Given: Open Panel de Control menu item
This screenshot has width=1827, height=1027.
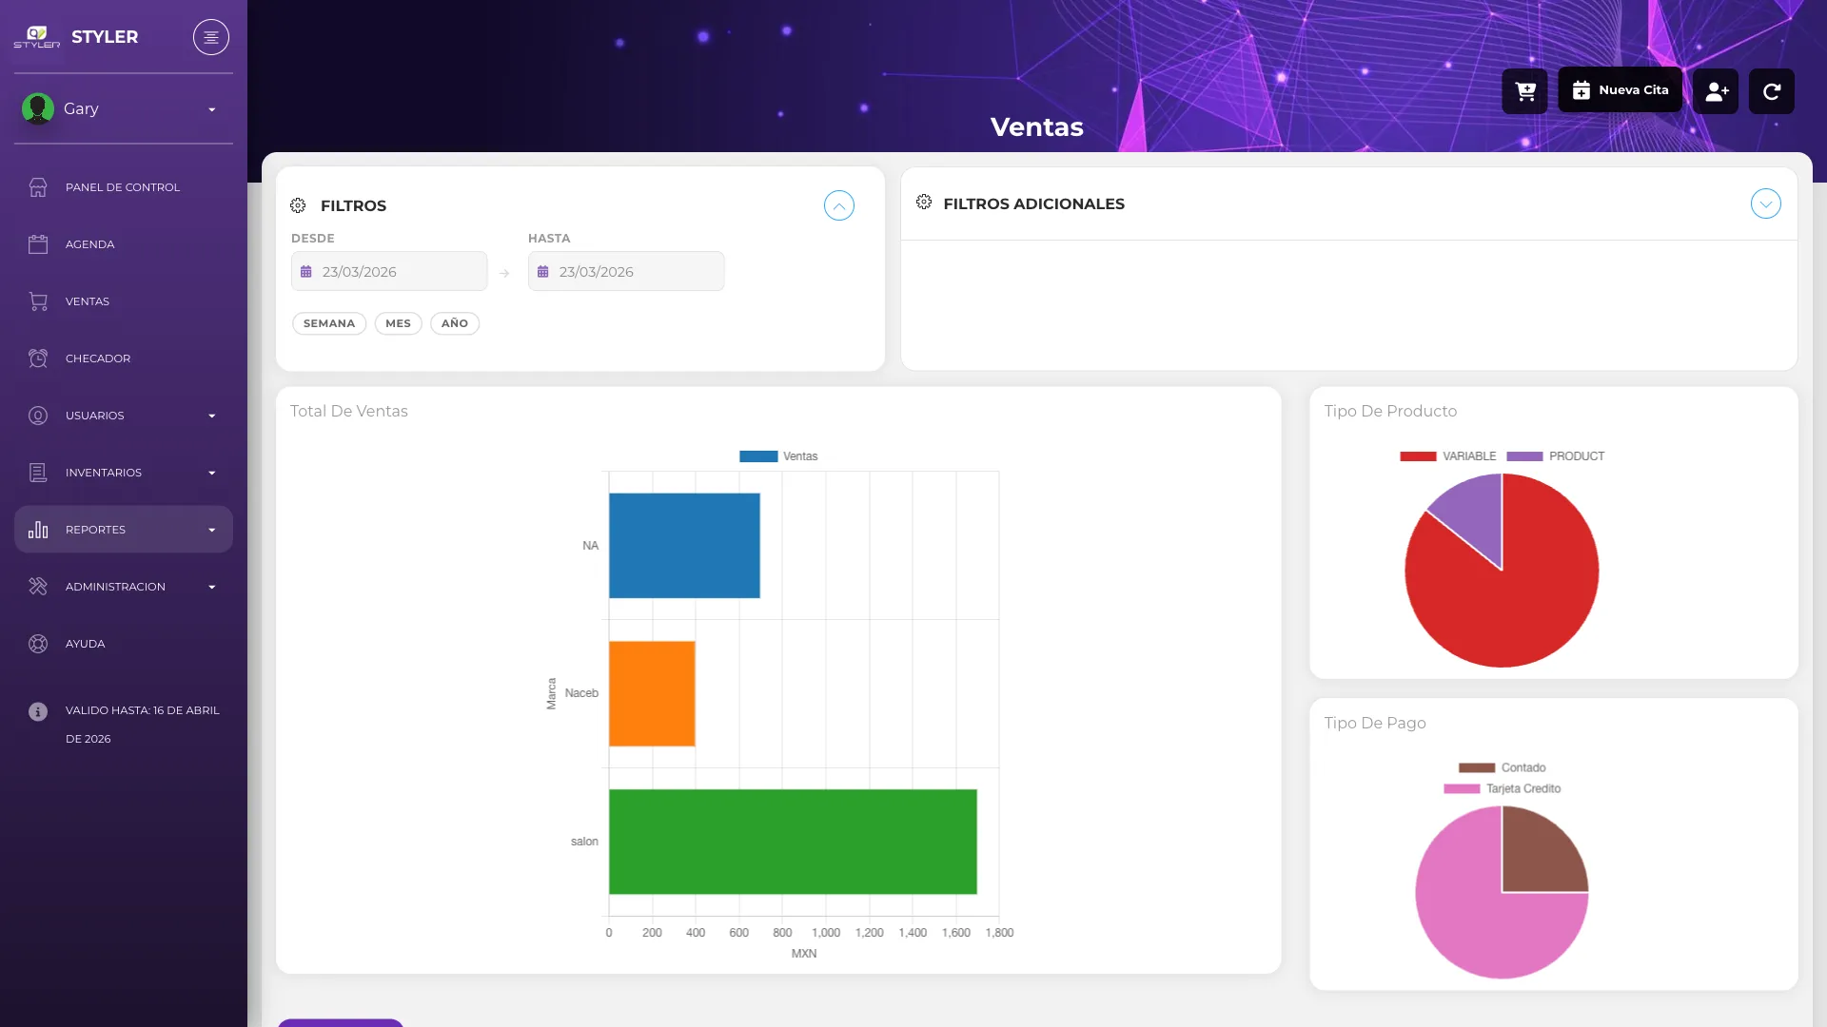Looking at the screenshot, I should point(124,187).
